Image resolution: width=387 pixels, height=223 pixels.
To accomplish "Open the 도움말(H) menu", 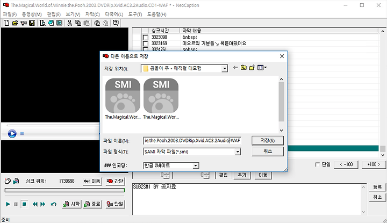I will tap(157, 15).
